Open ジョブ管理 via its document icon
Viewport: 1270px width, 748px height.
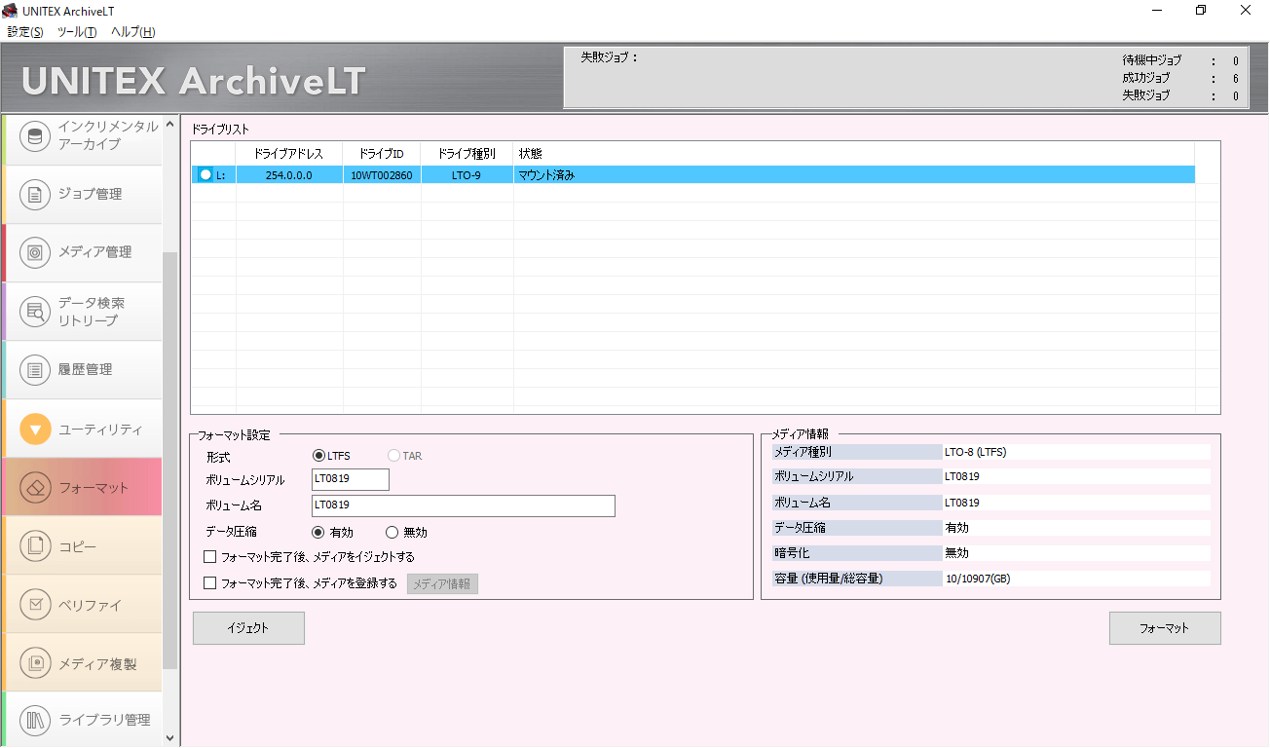(x=35, y=195)
